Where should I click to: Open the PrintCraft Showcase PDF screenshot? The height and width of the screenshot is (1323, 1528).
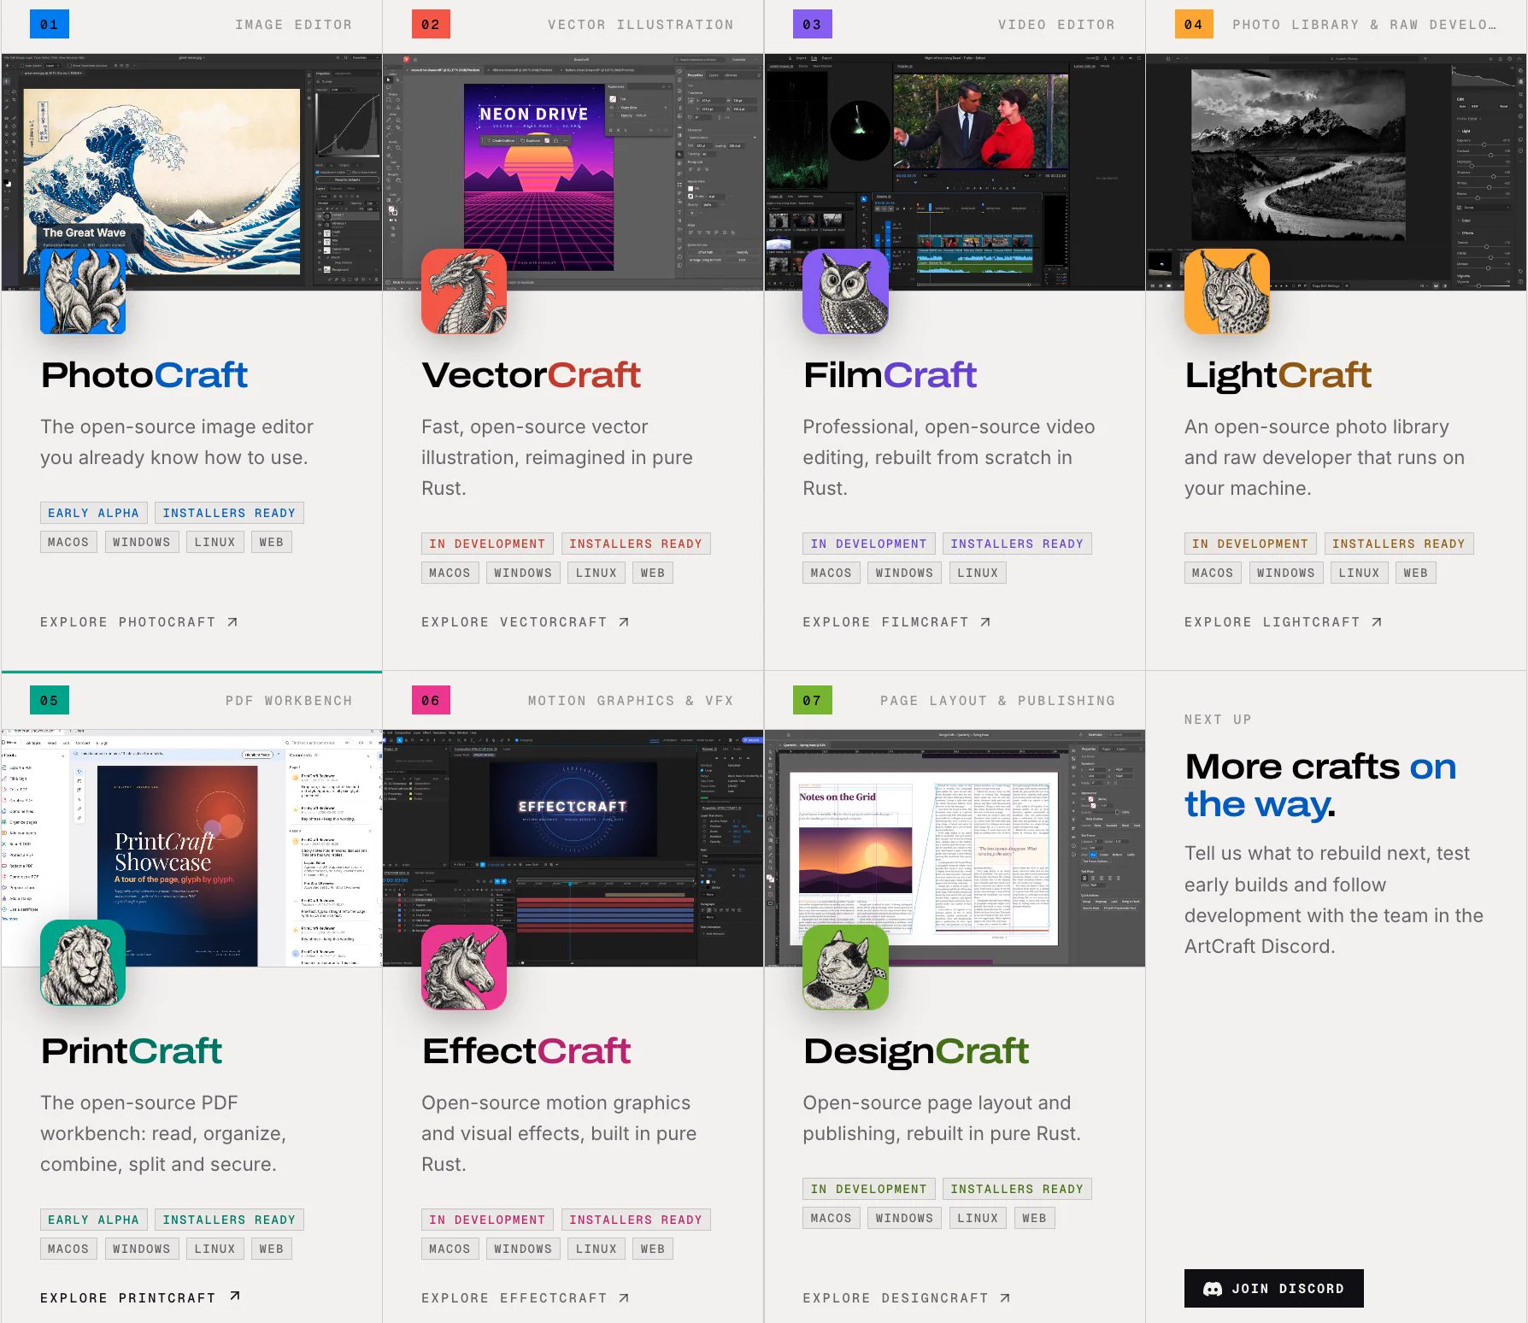191,848
